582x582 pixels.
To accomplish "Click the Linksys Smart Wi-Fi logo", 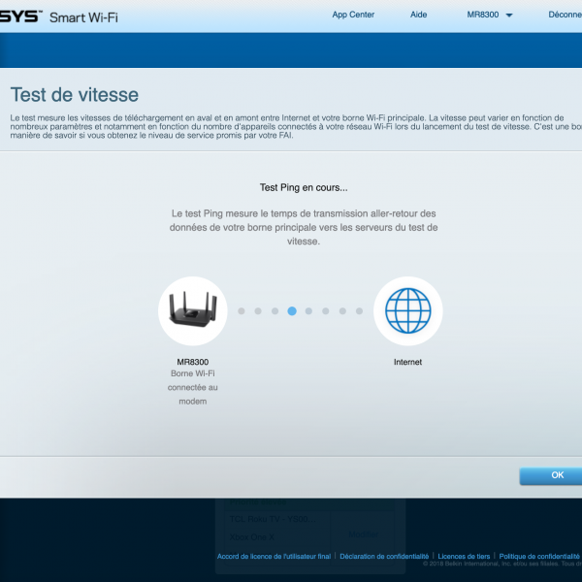I will 58,16.
